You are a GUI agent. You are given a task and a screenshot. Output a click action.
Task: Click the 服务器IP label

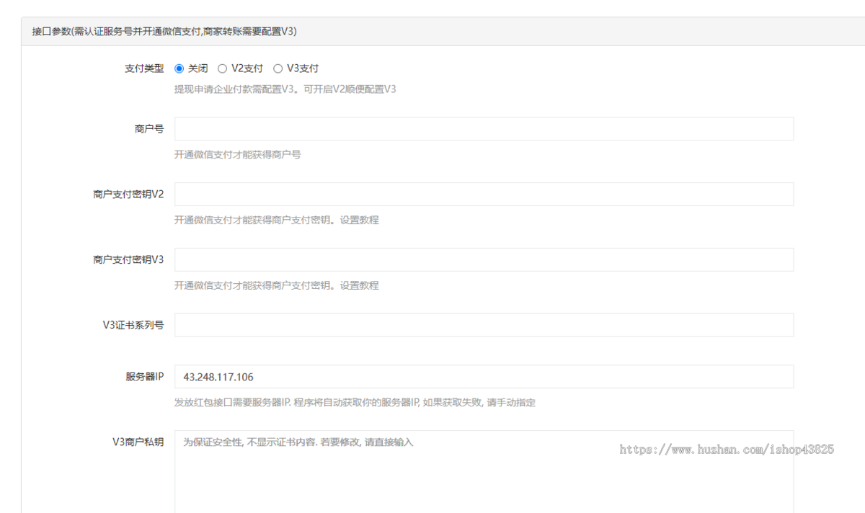144,377
